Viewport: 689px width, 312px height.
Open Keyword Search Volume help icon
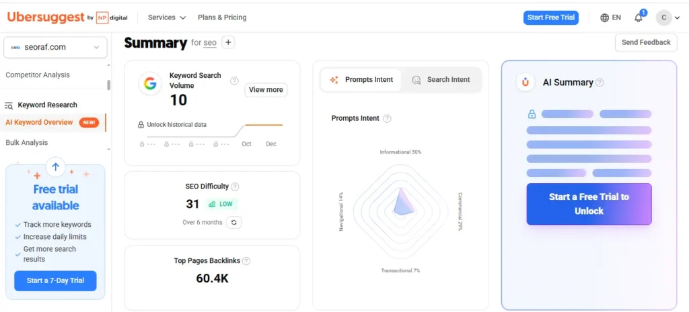(235, 81)
